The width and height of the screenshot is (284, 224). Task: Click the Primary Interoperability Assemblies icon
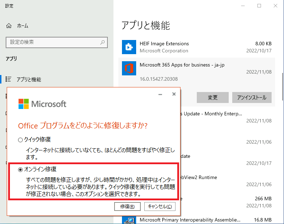[x=129, y=220]
